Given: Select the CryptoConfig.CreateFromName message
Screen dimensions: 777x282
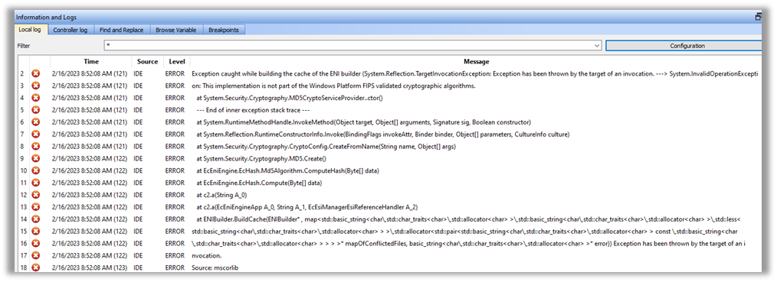Looking at the screenshot, I should 326,146.
